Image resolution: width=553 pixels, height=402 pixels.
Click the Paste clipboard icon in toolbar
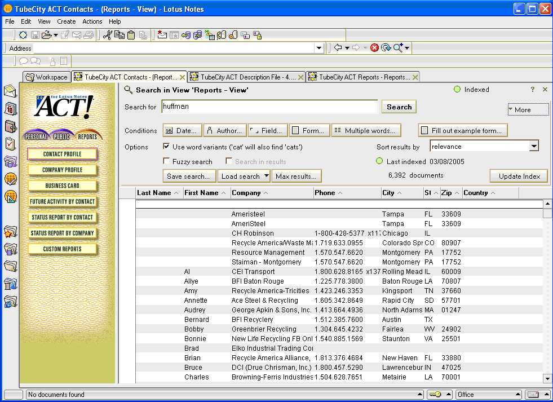(131, 35)
